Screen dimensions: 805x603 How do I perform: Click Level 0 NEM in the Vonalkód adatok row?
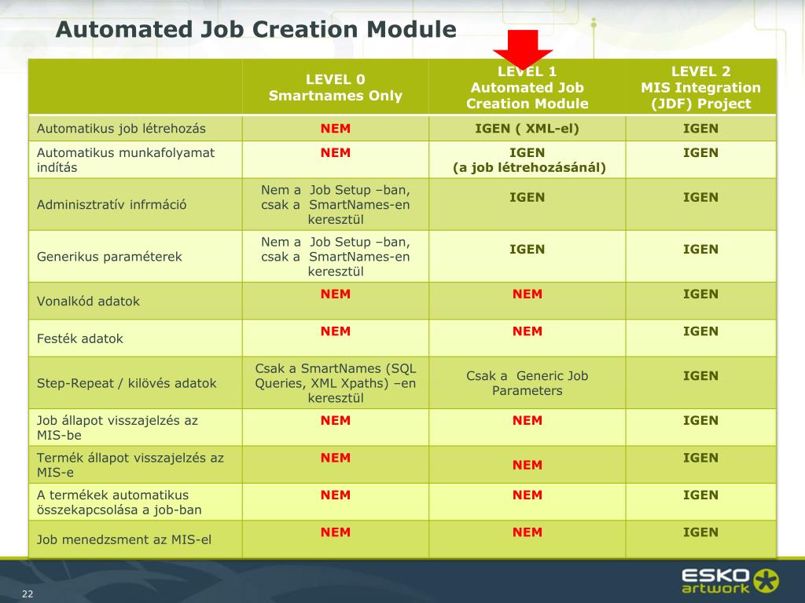pos(335,294)
